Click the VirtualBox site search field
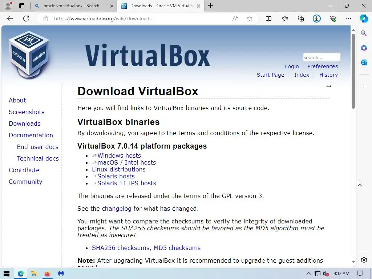Viewport: 372px width, 279px height. click(x=322, y=57)
